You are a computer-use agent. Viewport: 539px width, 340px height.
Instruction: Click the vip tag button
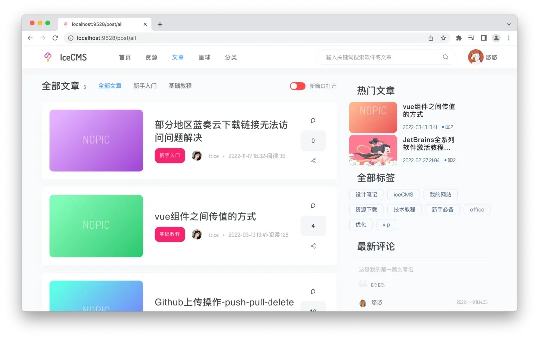click(386, 225)
